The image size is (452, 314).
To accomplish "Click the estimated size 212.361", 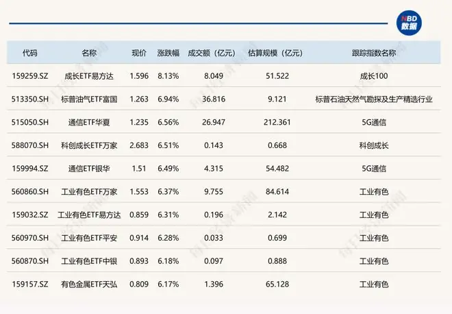I will coord(277,122).
